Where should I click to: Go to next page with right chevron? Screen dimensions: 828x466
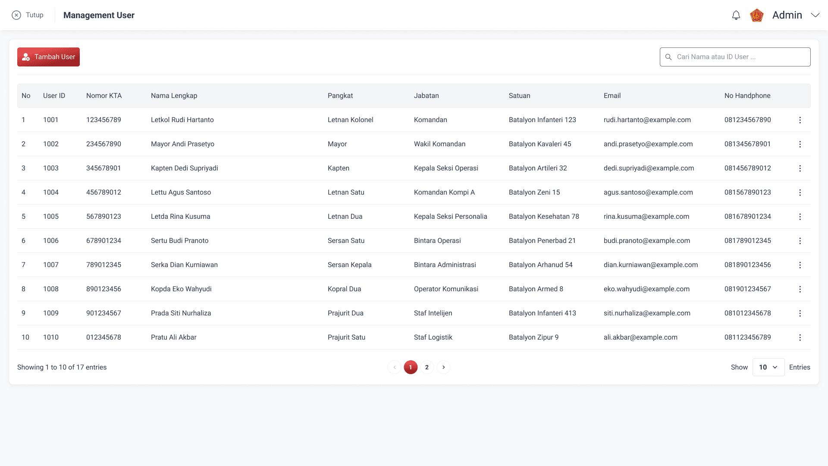click(443, 367)
